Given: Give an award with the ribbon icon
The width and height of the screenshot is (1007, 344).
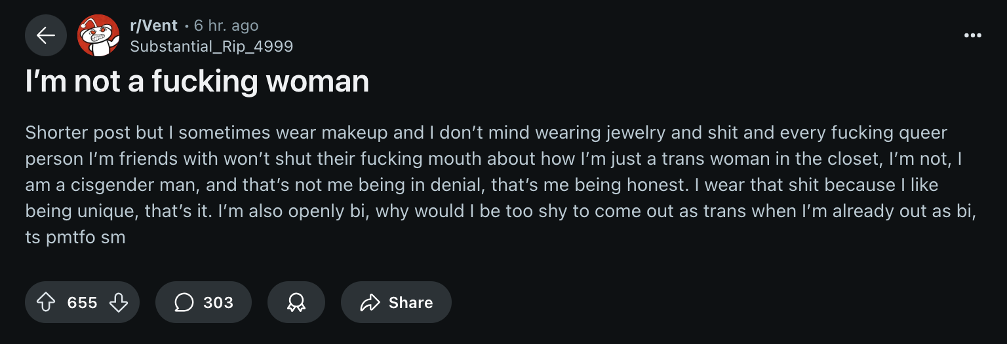Looking at the screenshot, I should tap(296, 302).
